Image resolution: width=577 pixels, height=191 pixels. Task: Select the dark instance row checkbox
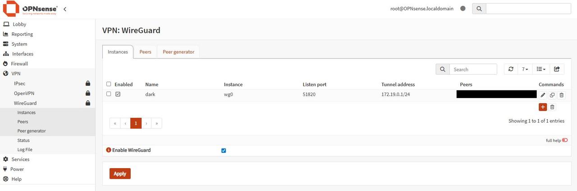[109, 94]
